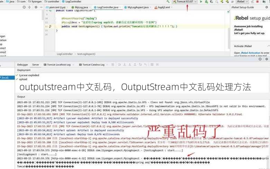This screenshot has width=270, height=169.
Task: Click the @RequestMapping("/mylog") code line
Action: click(x=79, y=18)
